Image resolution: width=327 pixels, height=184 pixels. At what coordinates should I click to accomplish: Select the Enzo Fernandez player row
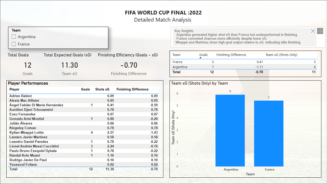[84, 114]
